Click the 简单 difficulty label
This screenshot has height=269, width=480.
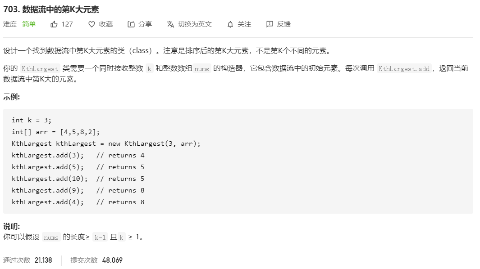pos(29,24)
